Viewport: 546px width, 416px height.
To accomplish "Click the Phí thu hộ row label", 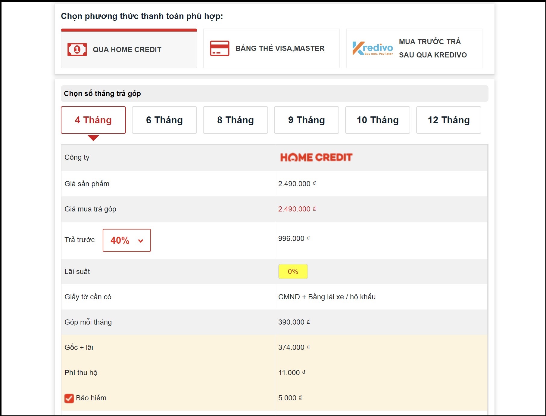I will click(81, 373).
